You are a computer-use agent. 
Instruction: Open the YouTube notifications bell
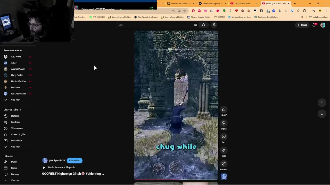coord(314,25)
